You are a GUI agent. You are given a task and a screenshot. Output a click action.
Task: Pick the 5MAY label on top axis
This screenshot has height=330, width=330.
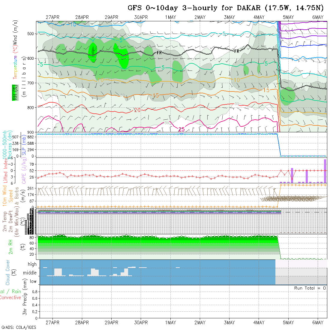pos(288,17)
